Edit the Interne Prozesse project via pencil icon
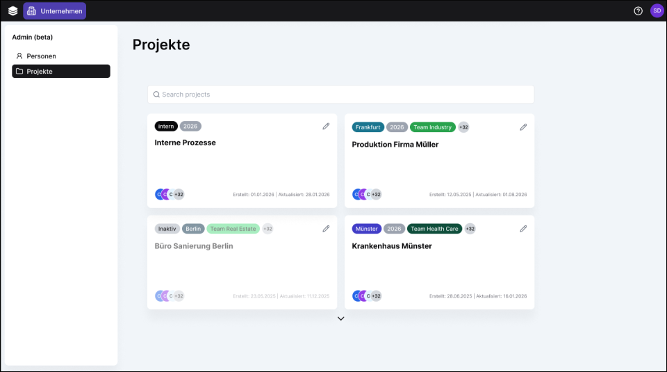The height and width of the screenshot is (372, 667). [326, 127]
